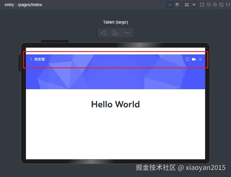Click the 朋友圈 title text

(x=39, y=59)
